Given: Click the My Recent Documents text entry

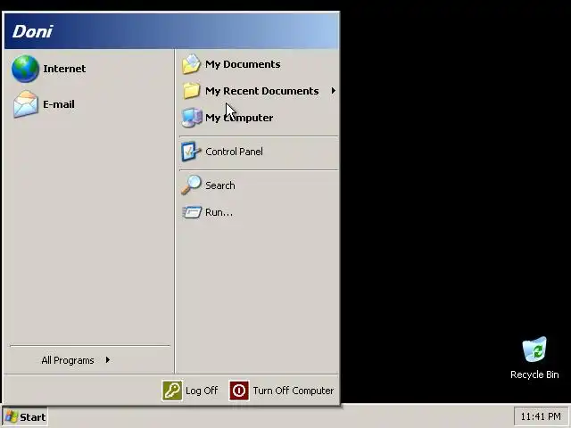Looking at the screenshot, I should coord(261,91).
